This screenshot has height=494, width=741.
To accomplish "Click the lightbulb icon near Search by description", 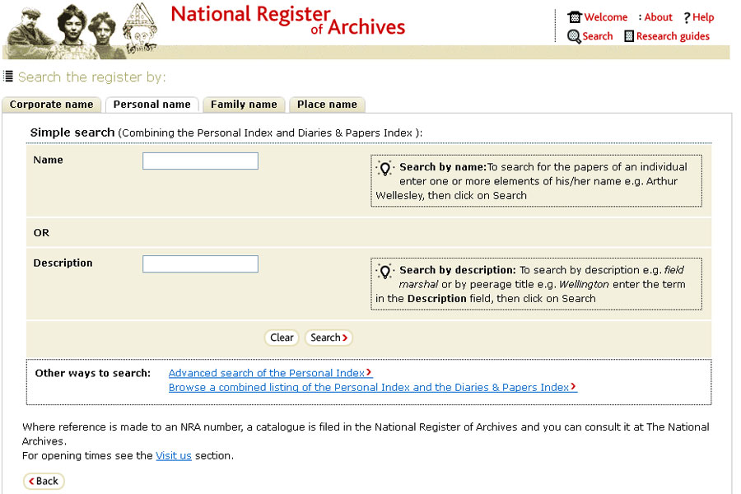I will [x=384, y=270].
